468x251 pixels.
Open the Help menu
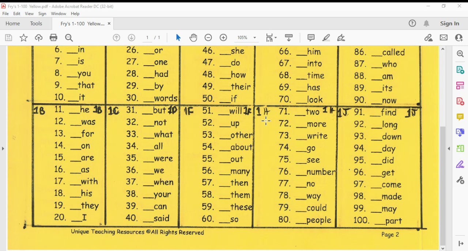point(75,13)
